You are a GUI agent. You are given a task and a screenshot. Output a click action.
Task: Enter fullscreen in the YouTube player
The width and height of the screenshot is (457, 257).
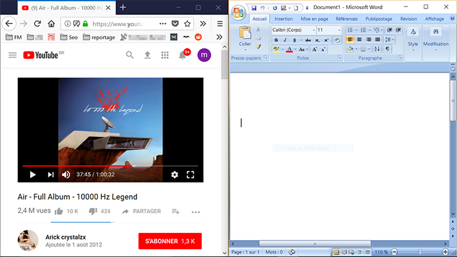click(191, 175)
